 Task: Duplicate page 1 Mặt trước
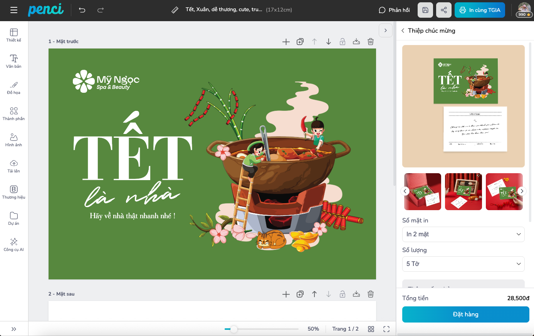[300, 42]
